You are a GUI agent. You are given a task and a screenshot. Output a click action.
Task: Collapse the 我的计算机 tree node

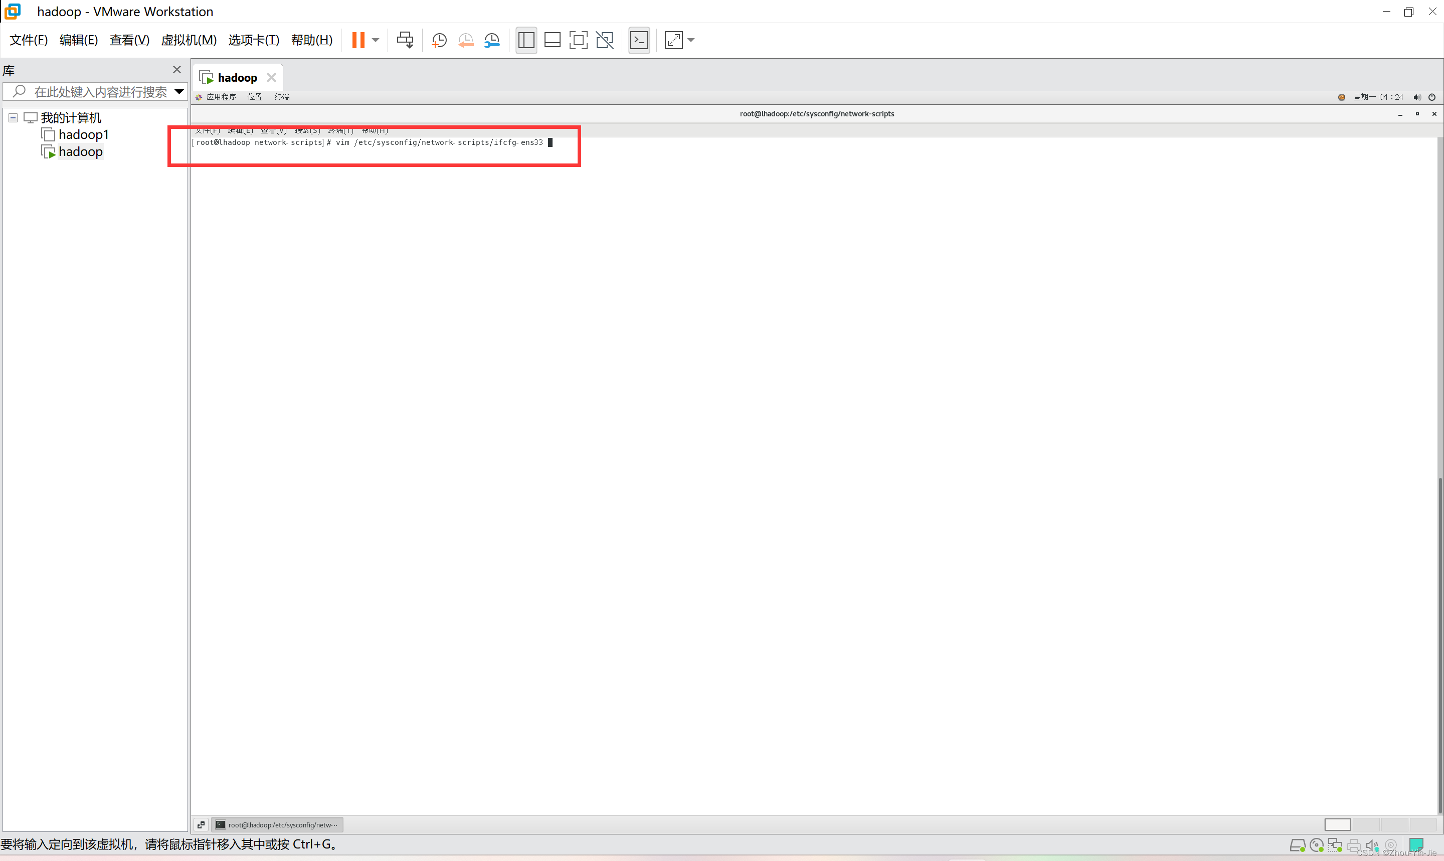[x=13, y=118]
